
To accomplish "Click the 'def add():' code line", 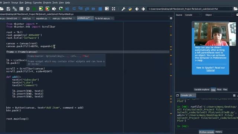I will 14,77.
